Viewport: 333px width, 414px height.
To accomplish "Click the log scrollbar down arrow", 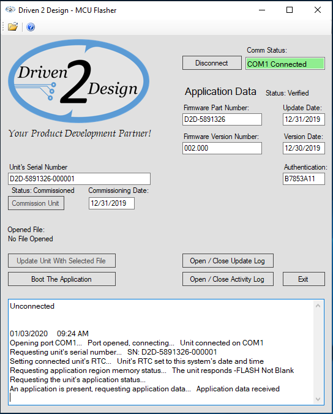I will pos(318,399).
